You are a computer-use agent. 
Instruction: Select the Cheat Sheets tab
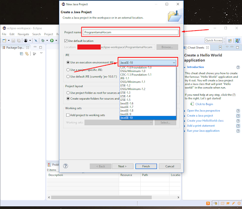pyautogui.click(x=196, y=48)
